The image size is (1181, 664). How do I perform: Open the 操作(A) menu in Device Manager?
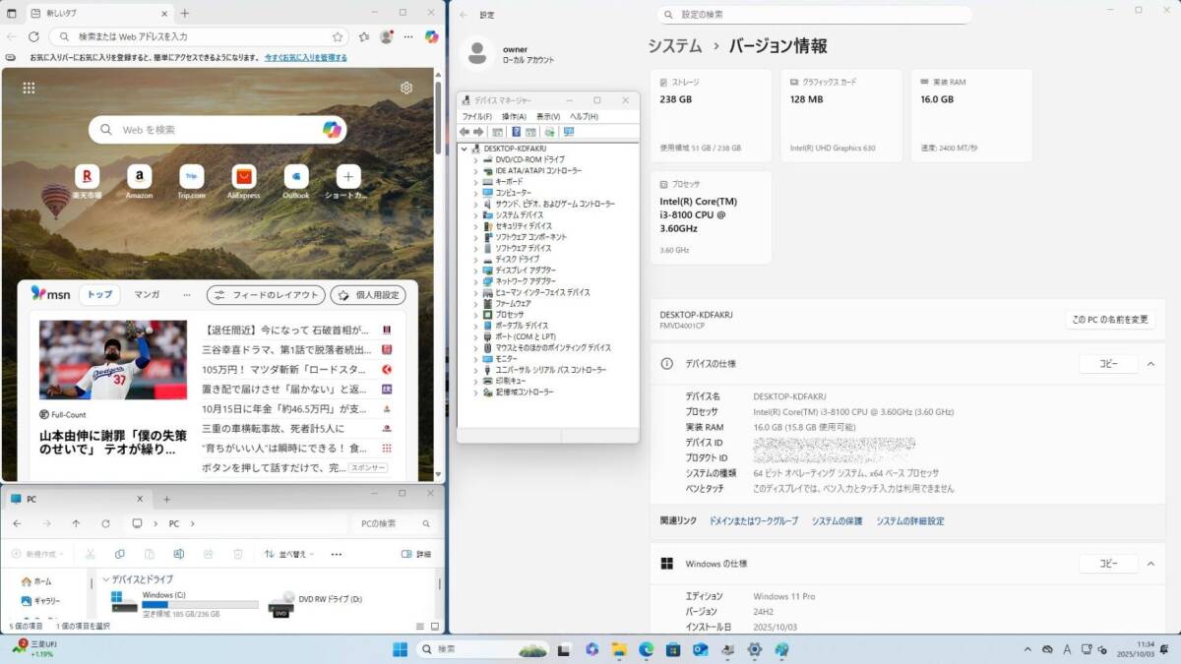[x=514, y=116]
